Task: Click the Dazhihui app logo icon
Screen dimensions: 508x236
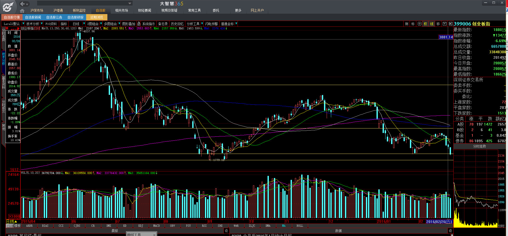Action: point(8,7)
